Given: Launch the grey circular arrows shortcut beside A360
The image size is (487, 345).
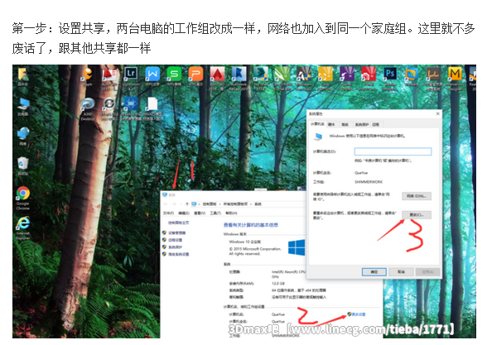Looking at the screenshot, I should [109, 108].
